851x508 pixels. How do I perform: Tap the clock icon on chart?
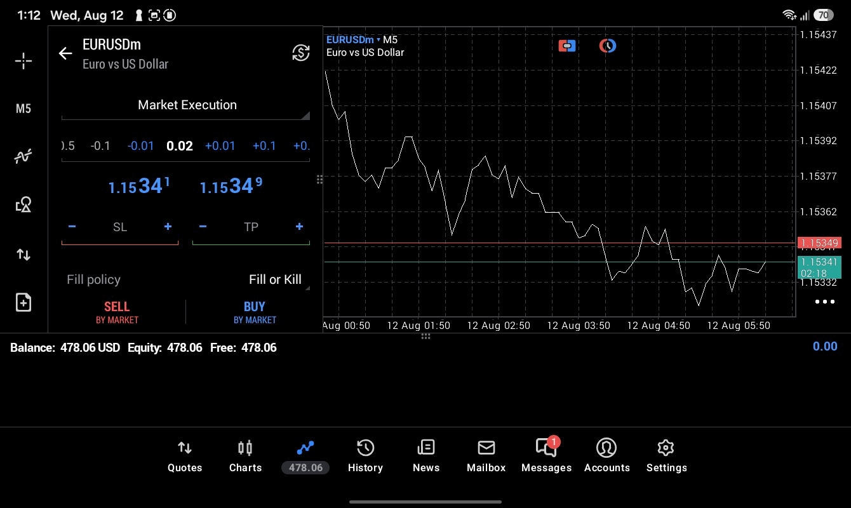pyautogui.click(x=608, y=46)
